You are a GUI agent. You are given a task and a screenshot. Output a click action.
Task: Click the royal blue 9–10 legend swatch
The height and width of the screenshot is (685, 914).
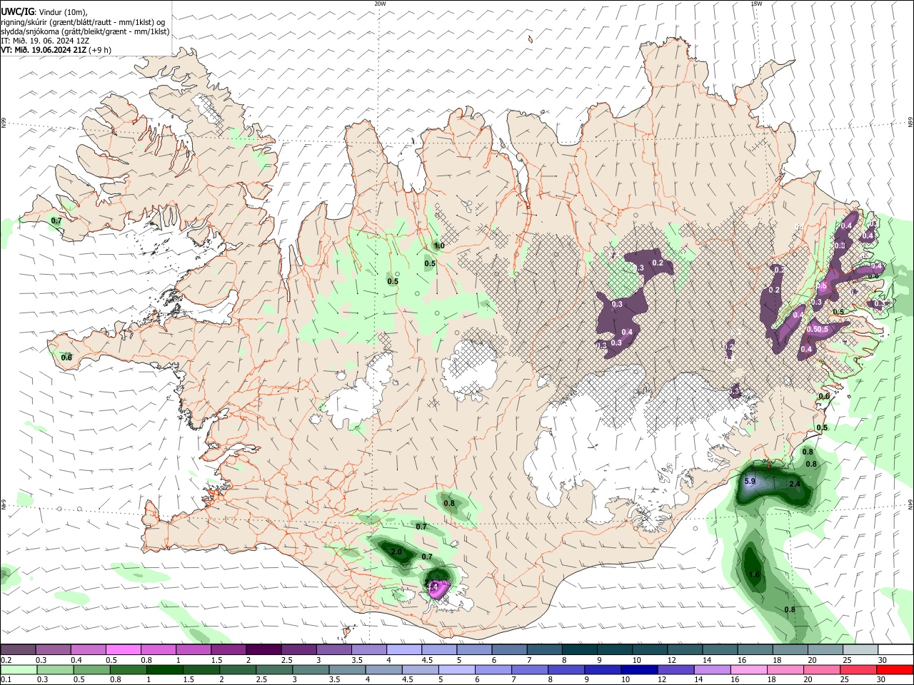coord(602,669)
